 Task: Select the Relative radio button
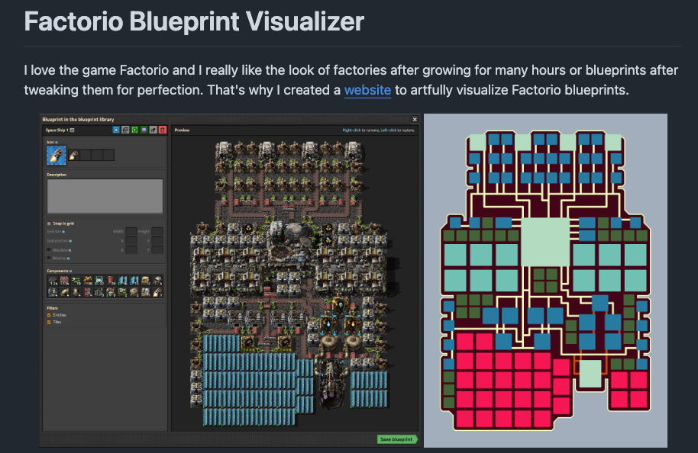[x=50, y=258]
